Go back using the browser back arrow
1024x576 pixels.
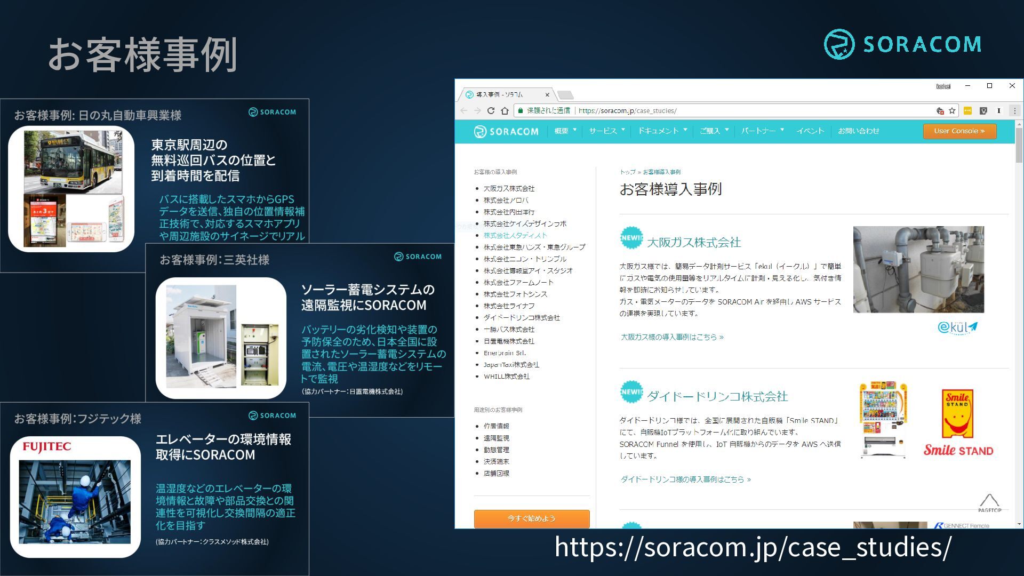463,111
